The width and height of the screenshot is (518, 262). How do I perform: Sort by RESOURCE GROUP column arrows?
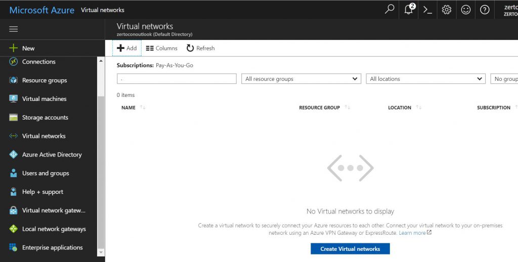(x=347, y=108)
